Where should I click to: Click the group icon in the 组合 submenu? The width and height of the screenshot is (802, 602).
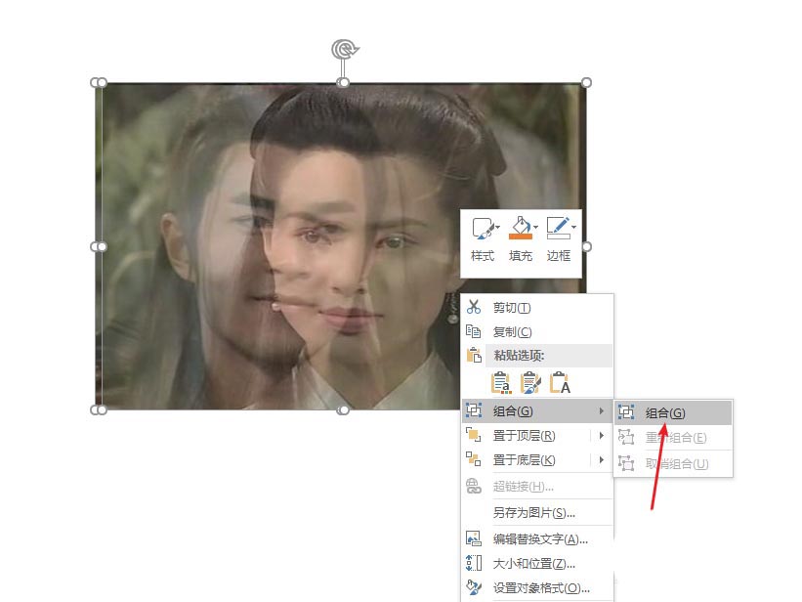[x=626, y=412]
